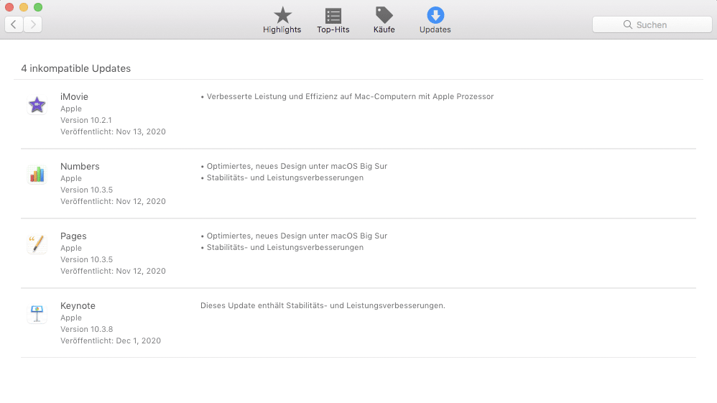Open the Käufe purchases tab
717x403 pixels.
(384, 21)
